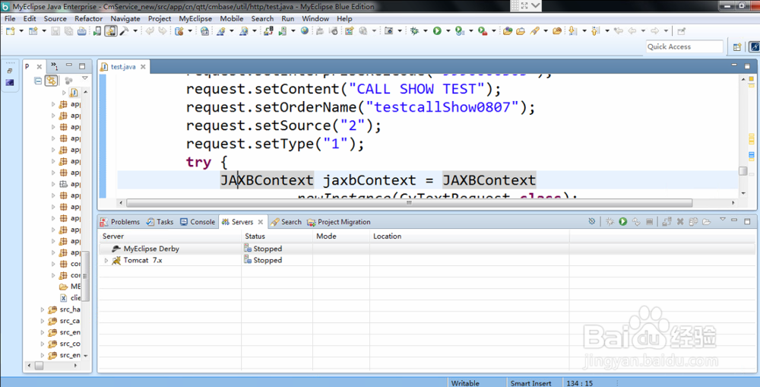760x387 pixels.
Task: Click Debug server bug icon in Servers view
Action: coord(610,221)
